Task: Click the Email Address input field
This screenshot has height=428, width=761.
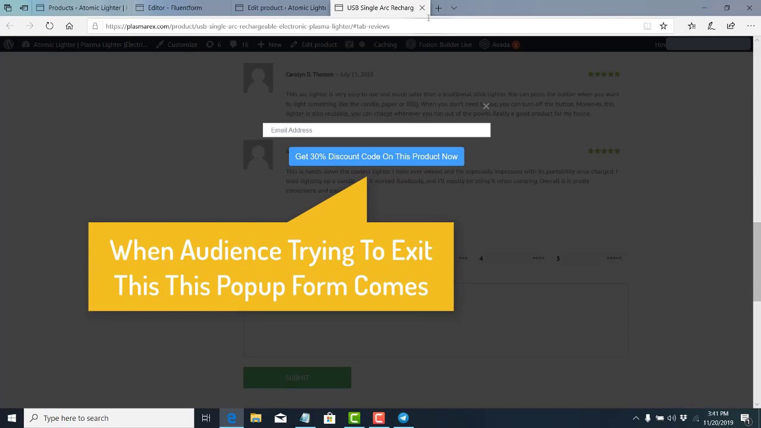Action: [376, 130]
